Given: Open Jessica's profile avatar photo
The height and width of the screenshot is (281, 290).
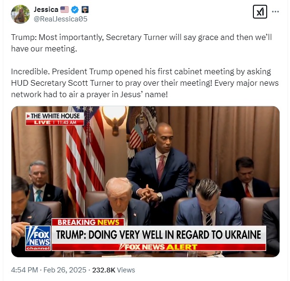Looking at the screenshot, I should coord(20,14).
